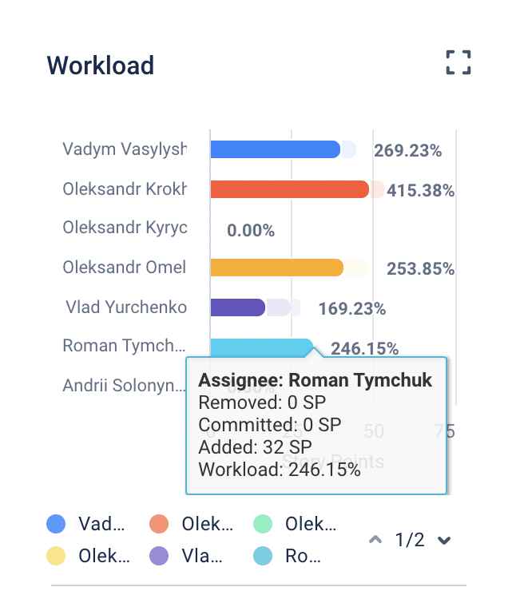Click the yellow Olek... legend color dot
The height and width of the screenshot is (591, 516).
point(56,556)
